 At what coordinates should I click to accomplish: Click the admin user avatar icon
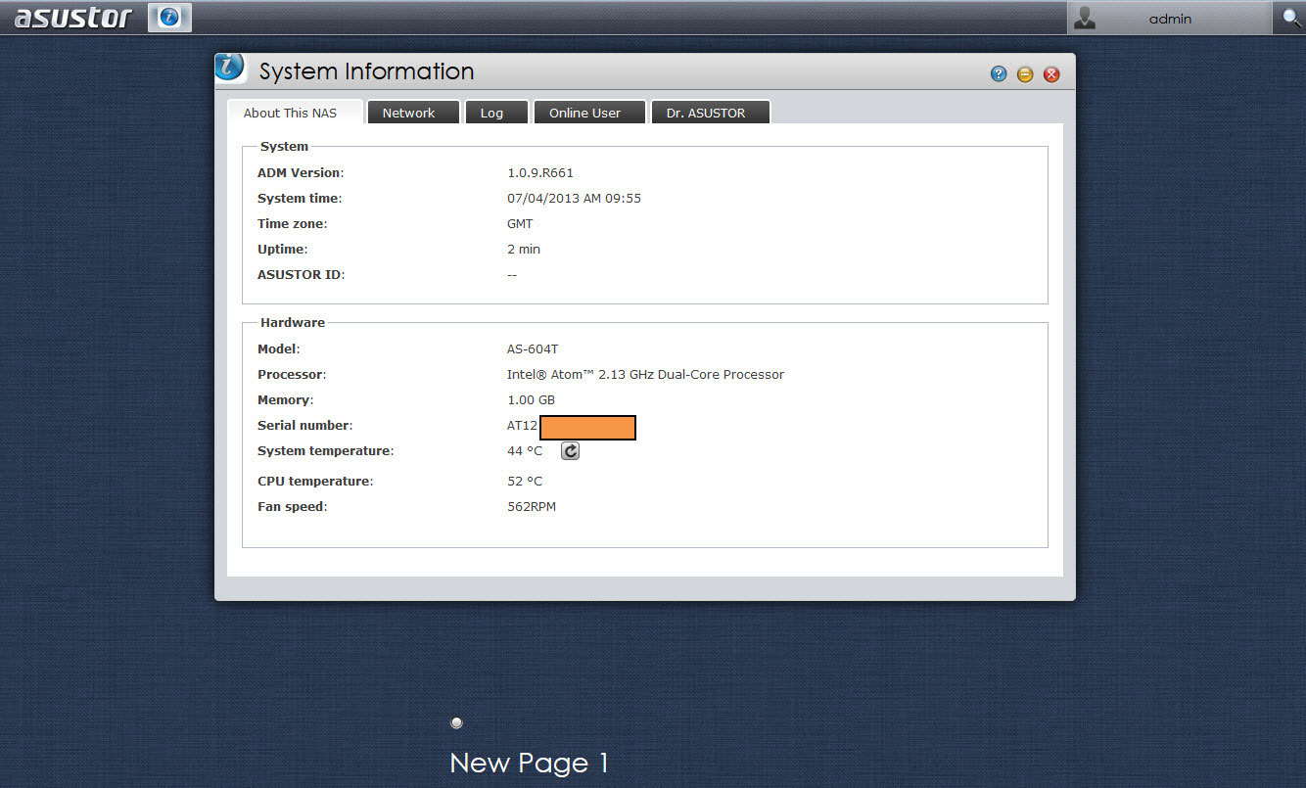click(1084, 18)
